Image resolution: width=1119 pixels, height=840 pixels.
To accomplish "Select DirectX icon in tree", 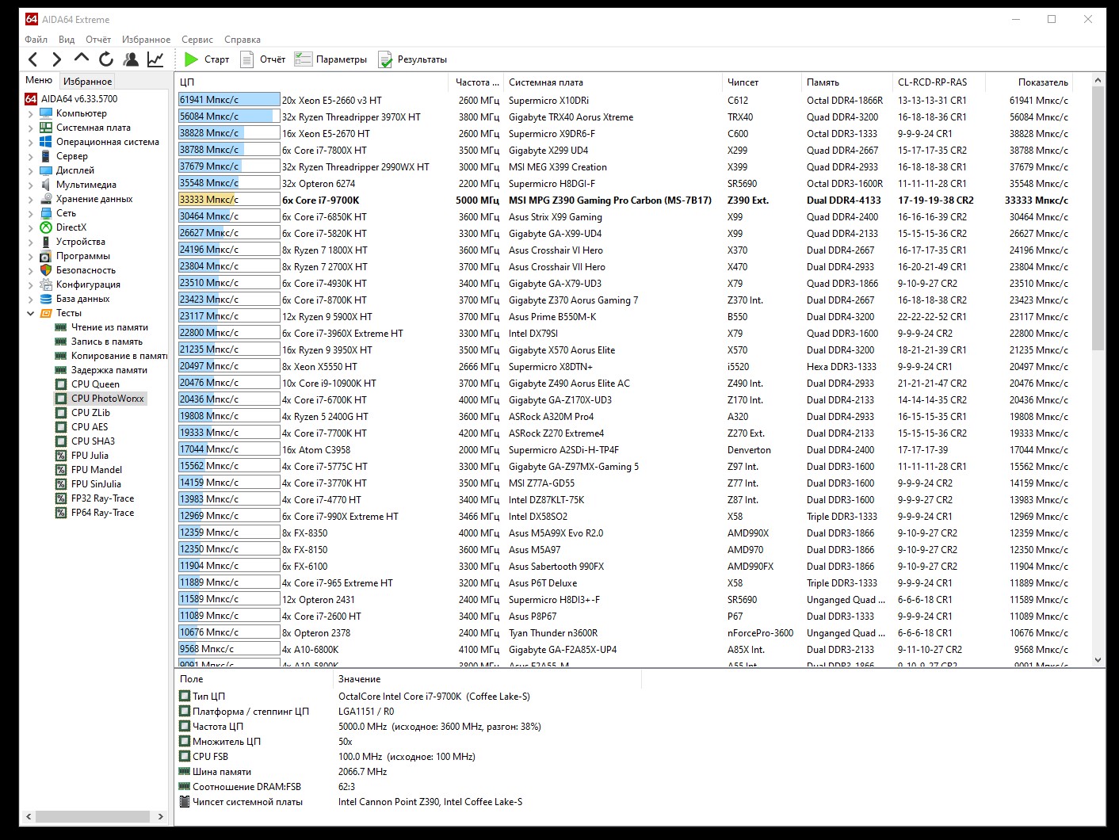I will (46, 227).
